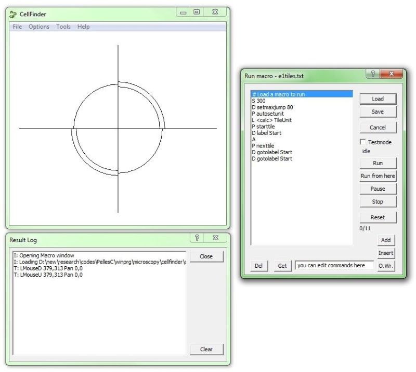Click the Run button
This screenshot has width=416, height=372.
click(x=378, y=163)
